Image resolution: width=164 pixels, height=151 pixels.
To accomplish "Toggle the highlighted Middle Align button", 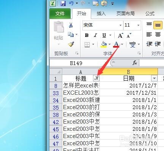I will (x=158, y=25).
